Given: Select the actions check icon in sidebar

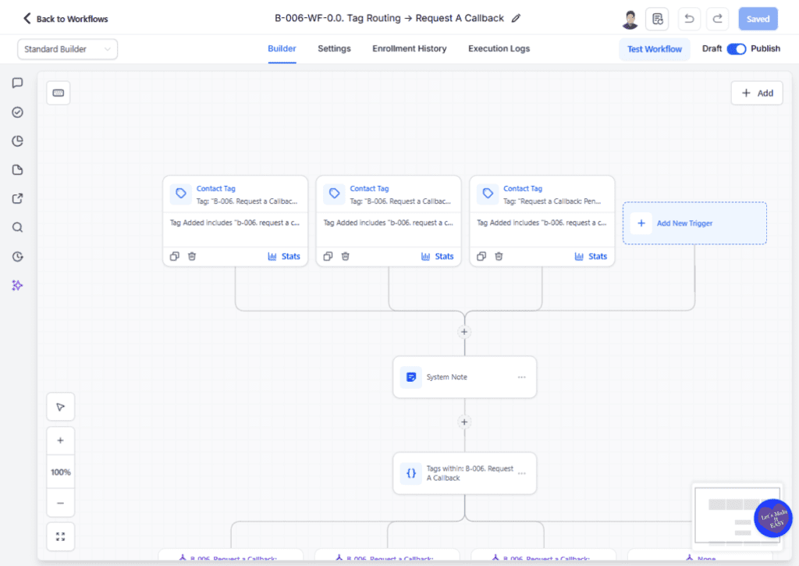Looking at the screenshot, I should 17,112.
